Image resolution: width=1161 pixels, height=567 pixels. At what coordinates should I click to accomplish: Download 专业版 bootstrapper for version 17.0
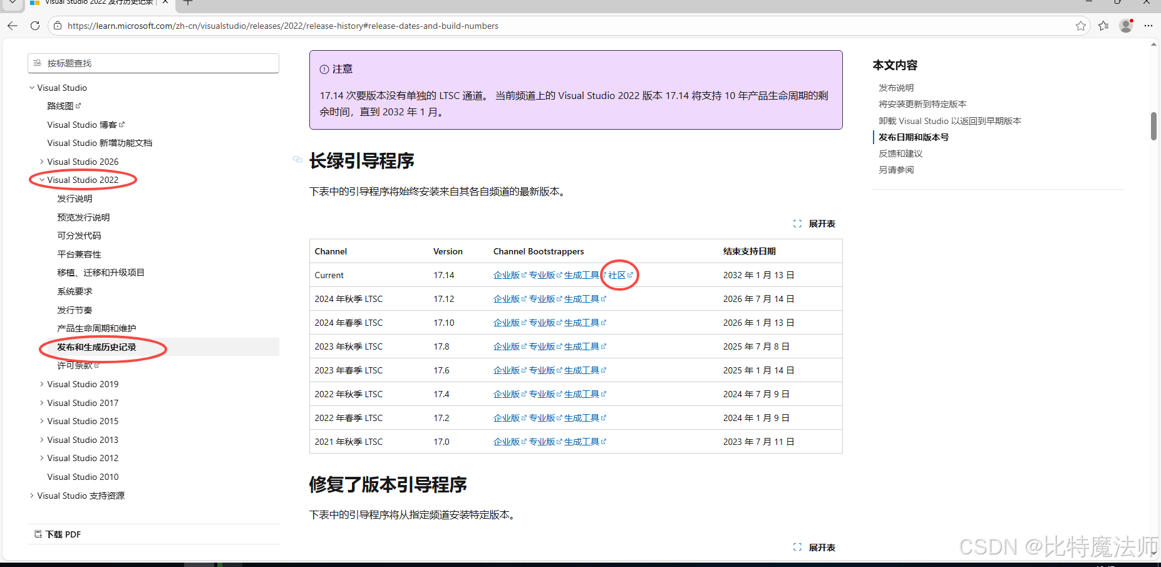545,442
